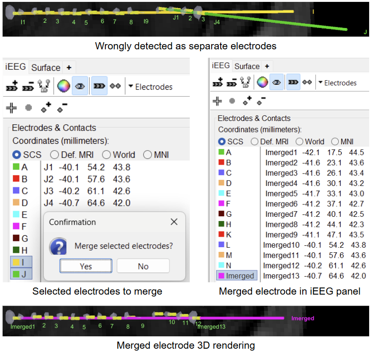Viewport: 371px width, 352px height.
Task: Open electrode color wheel in left panel
Action: 63,86
